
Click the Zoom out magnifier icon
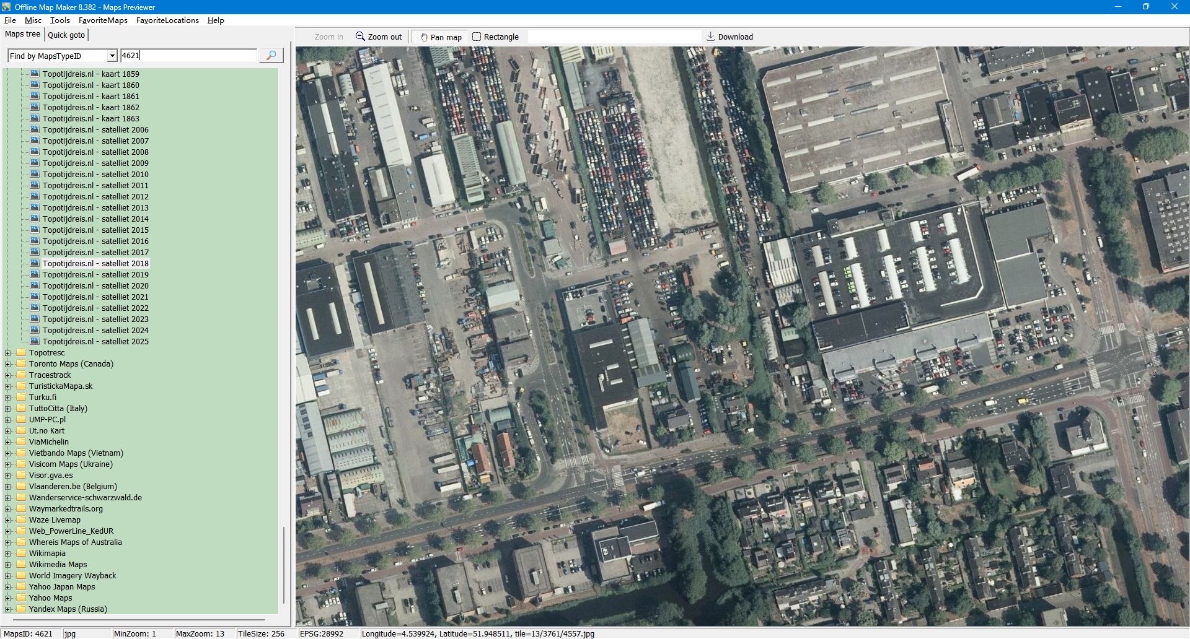[x=360, y=37]
